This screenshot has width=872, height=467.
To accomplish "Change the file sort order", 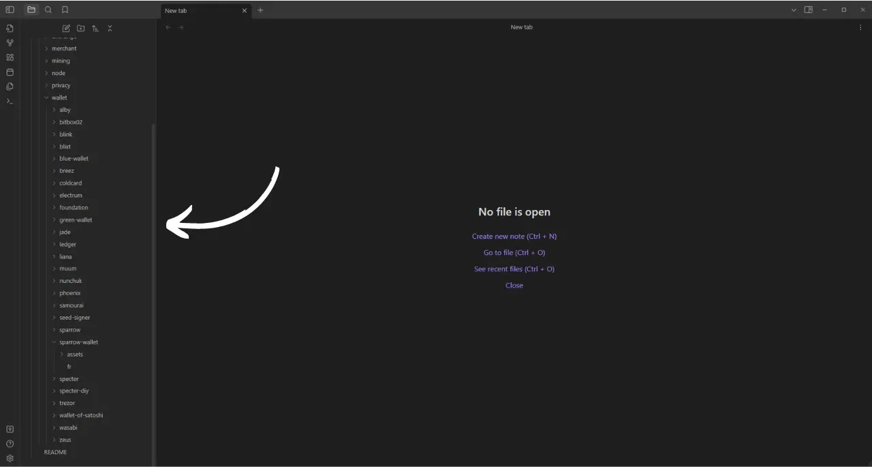I will [95, 29].
